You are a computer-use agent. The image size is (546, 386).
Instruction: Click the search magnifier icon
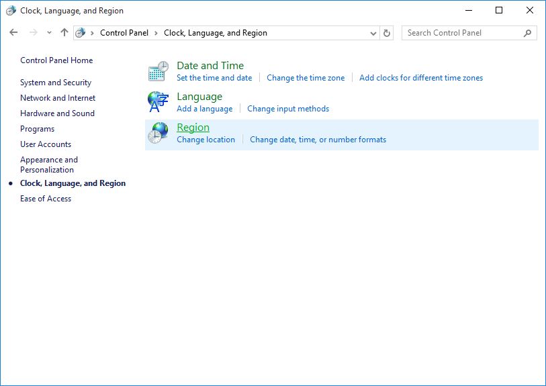pos(528,33)
